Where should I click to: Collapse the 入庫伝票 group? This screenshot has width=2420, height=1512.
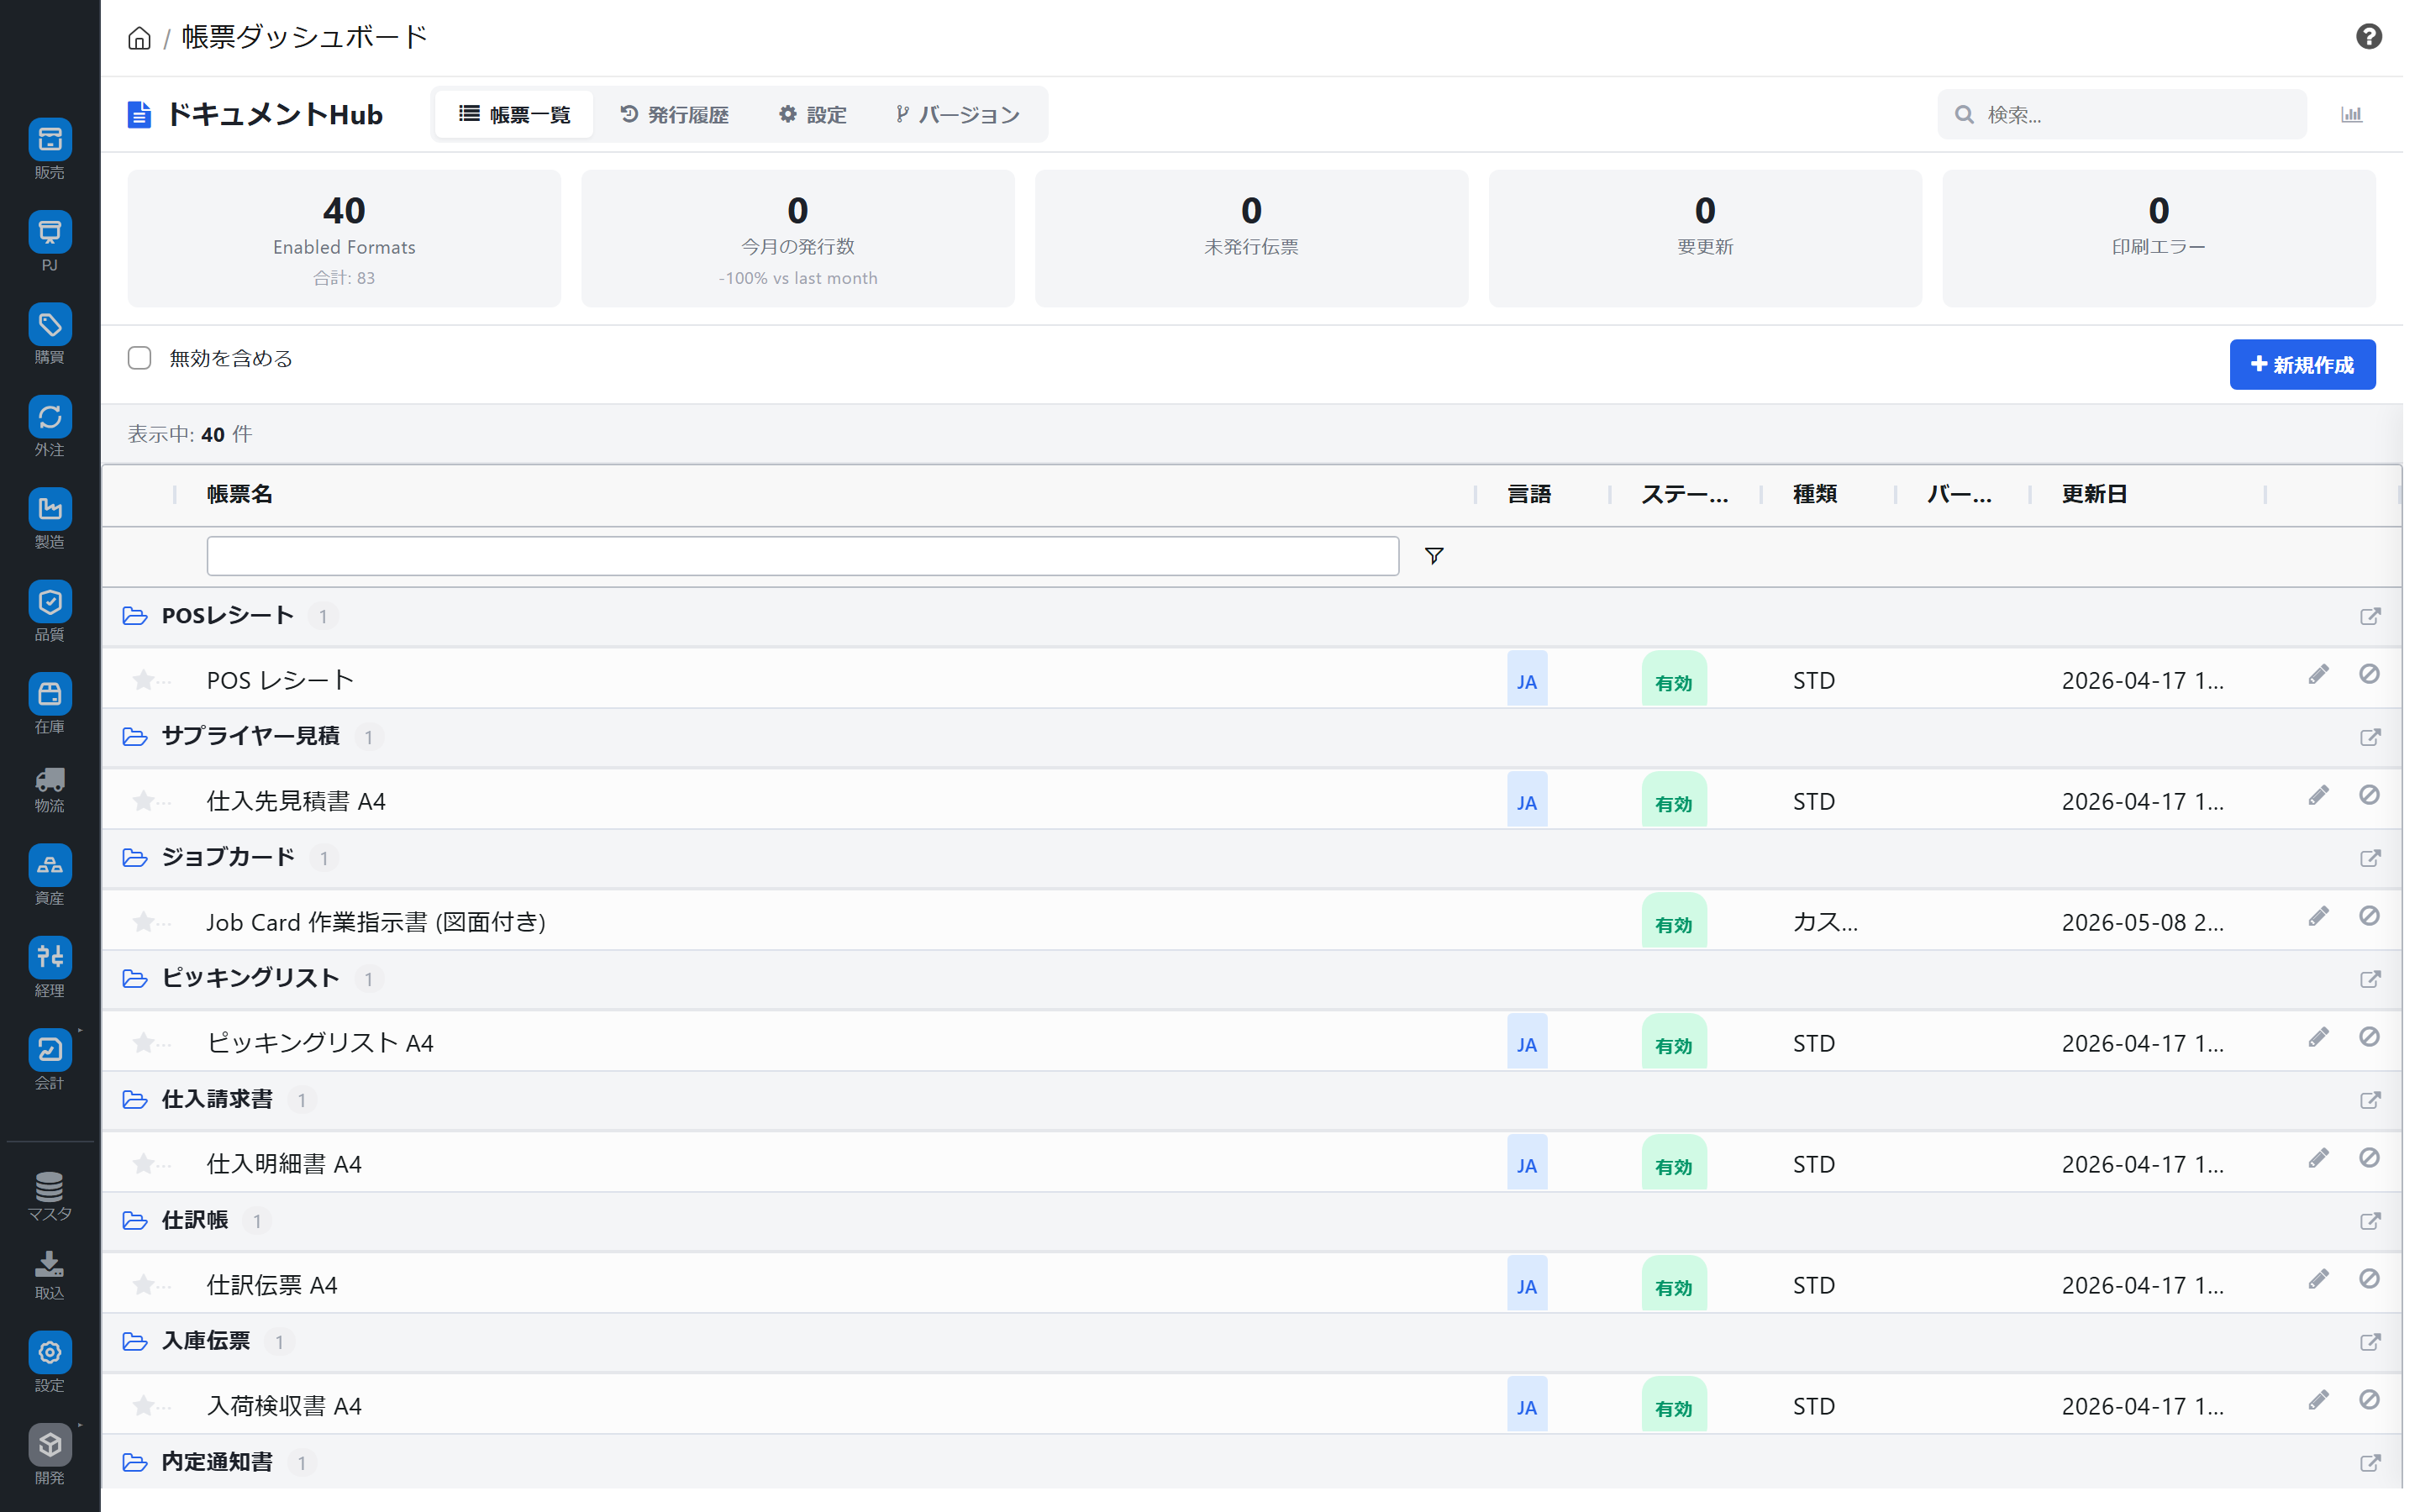pos(134,1342)
